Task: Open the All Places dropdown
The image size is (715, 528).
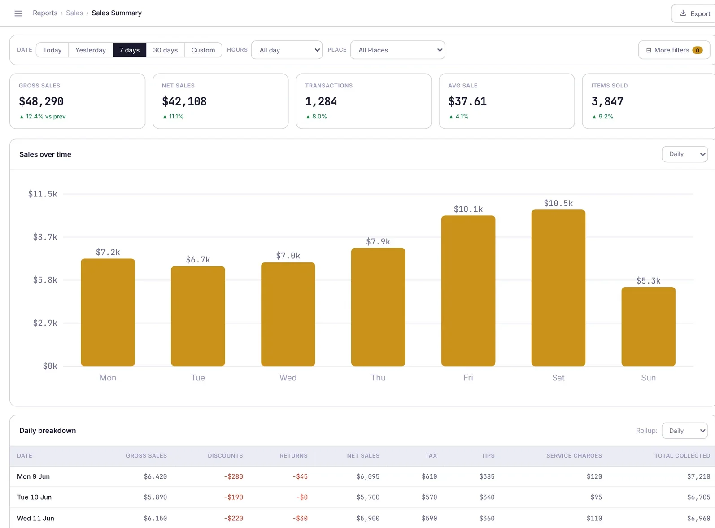Action: tap(397, 50)
